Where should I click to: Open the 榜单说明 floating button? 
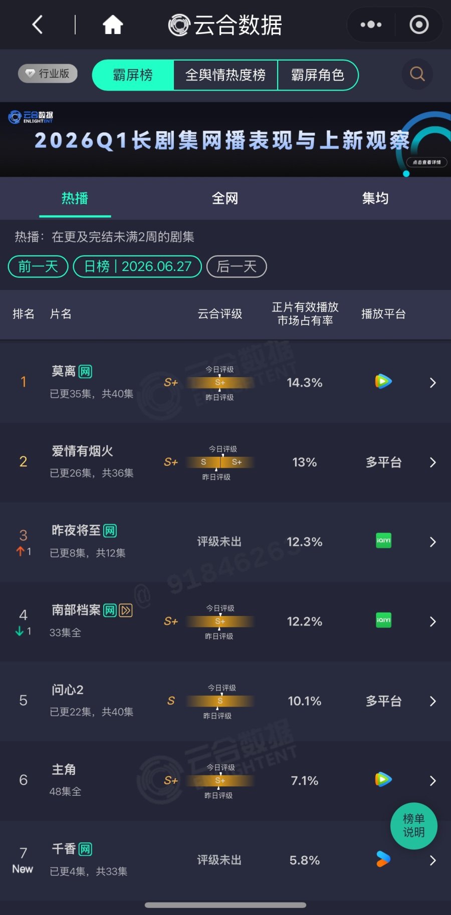click(414, 826)
